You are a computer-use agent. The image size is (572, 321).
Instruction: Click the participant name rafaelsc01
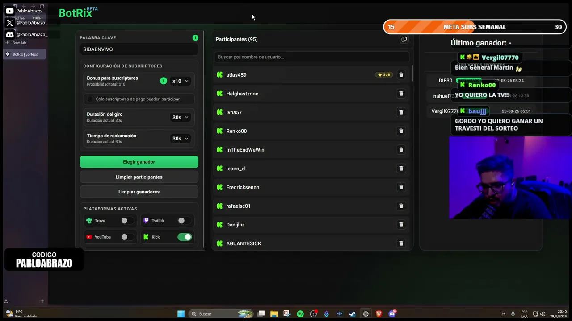click(239, 206)
